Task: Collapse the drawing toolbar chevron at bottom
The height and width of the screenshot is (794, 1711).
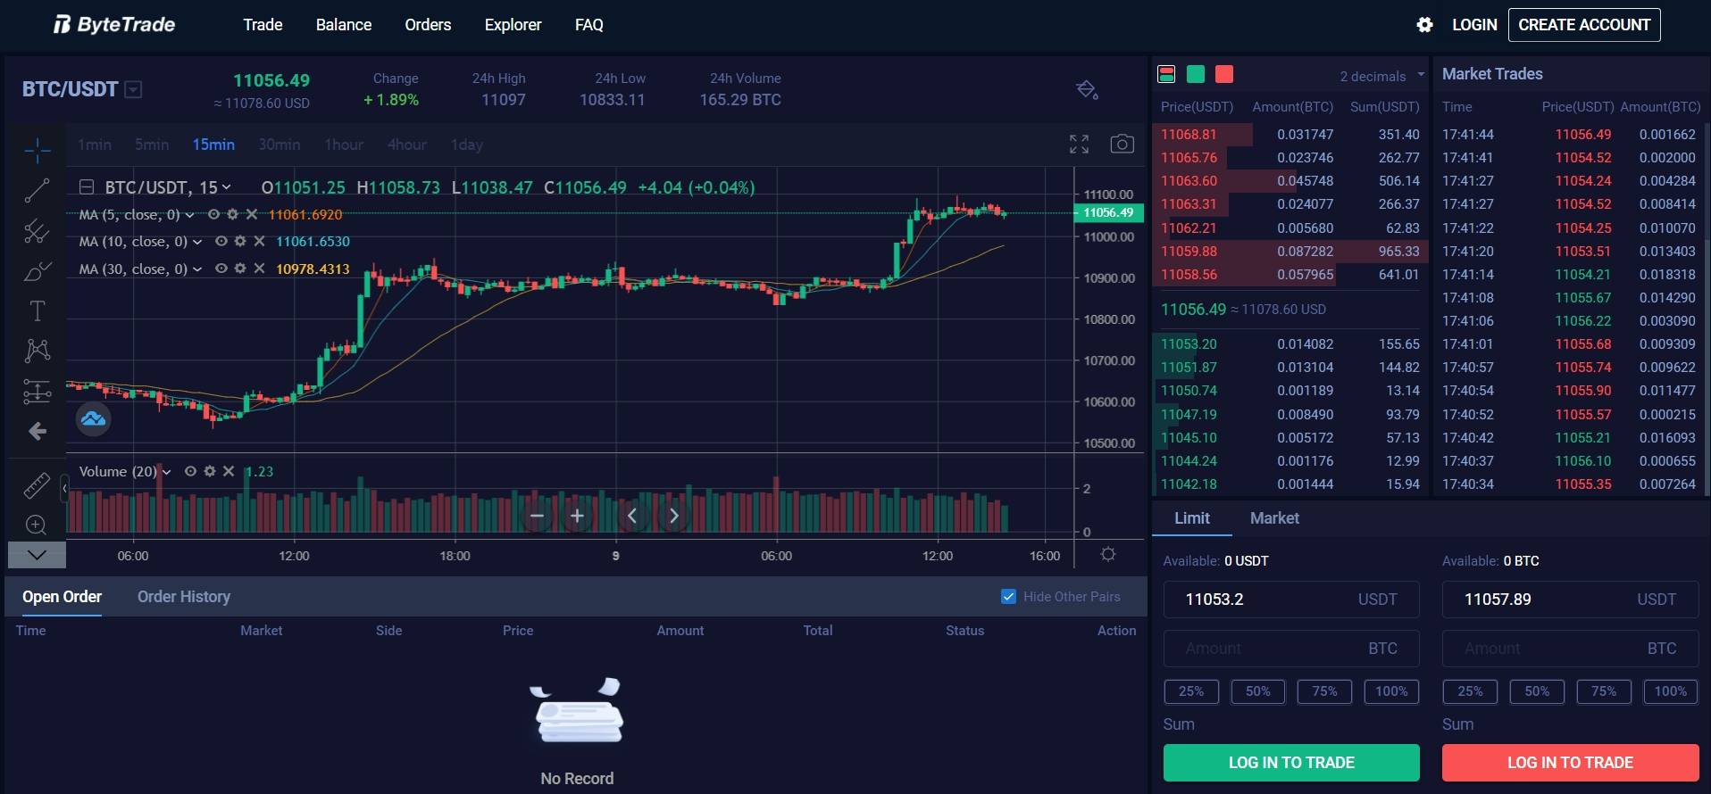Action: [37, 555]
